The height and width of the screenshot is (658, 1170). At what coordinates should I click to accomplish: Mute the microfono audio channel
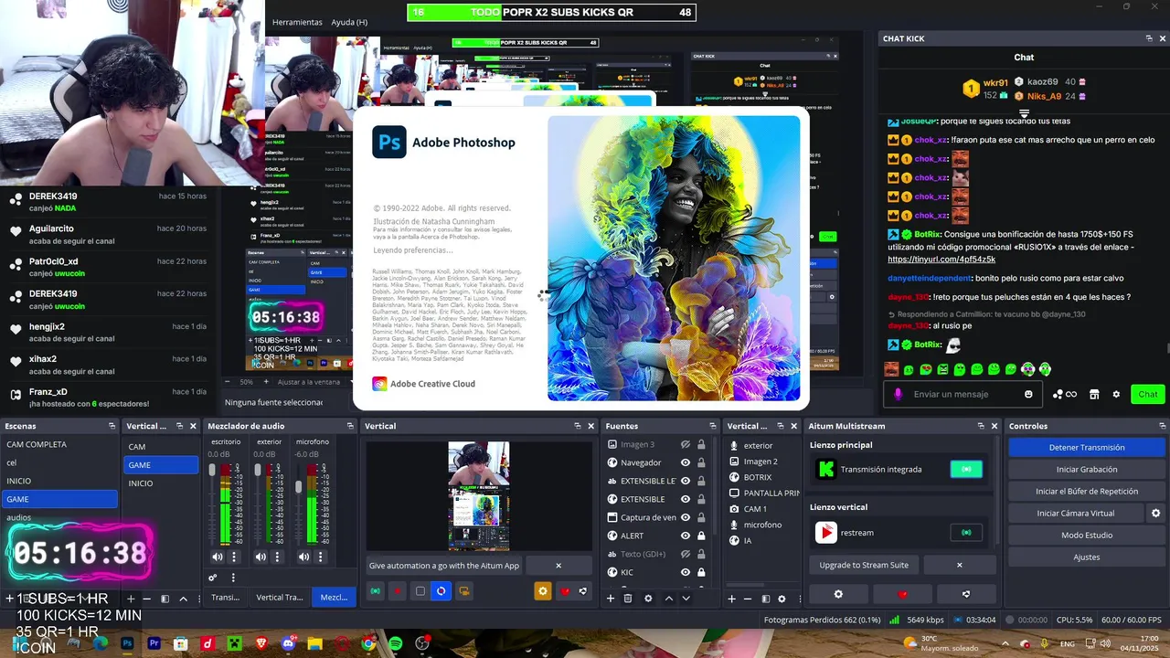[x=303, y=557]
